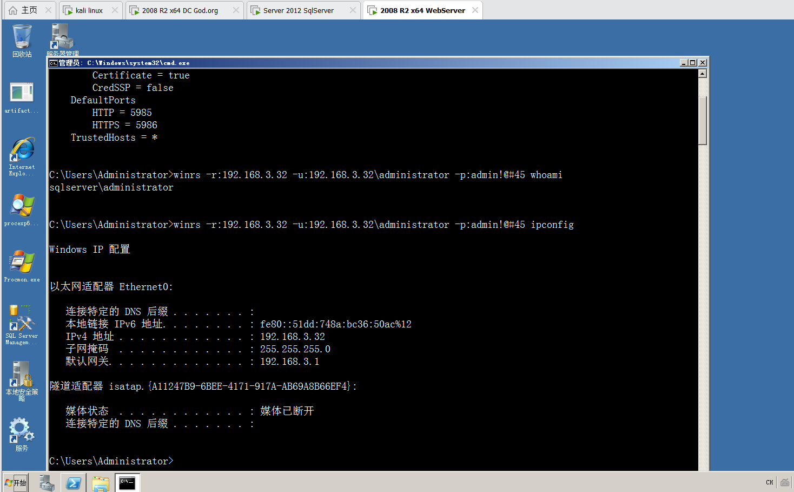Click the Start button on taskbar
The image size is (794, 492).
coord(16,482)
